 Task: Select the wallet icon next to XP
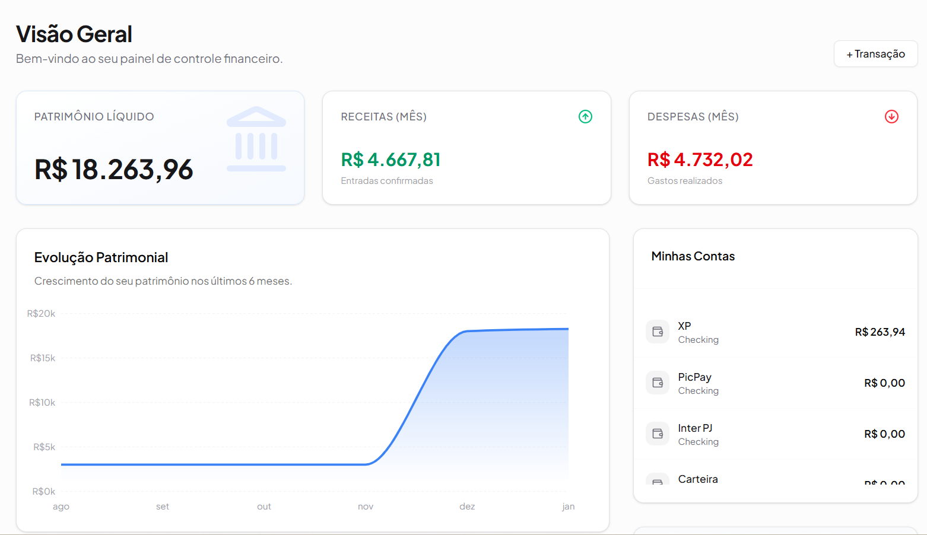tap(658, 332)
